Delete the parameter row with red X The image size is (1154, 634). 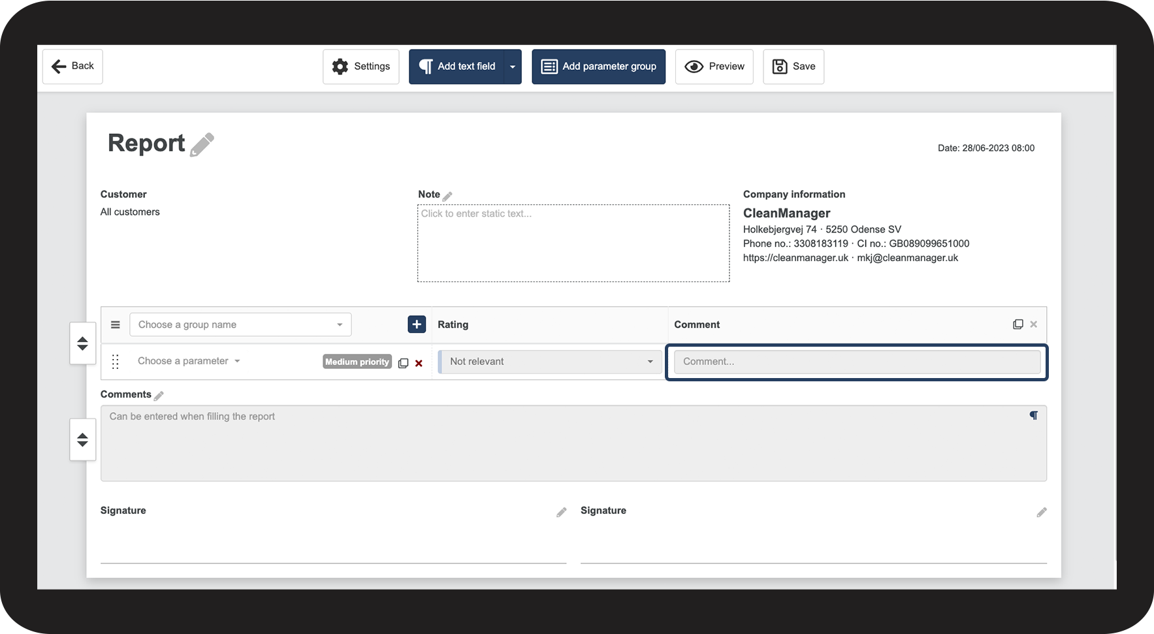tap(419, 363)
